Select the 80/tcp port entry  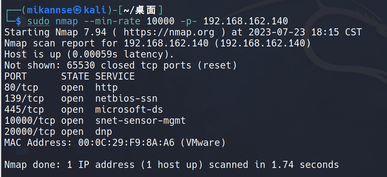tap(21, 88)
